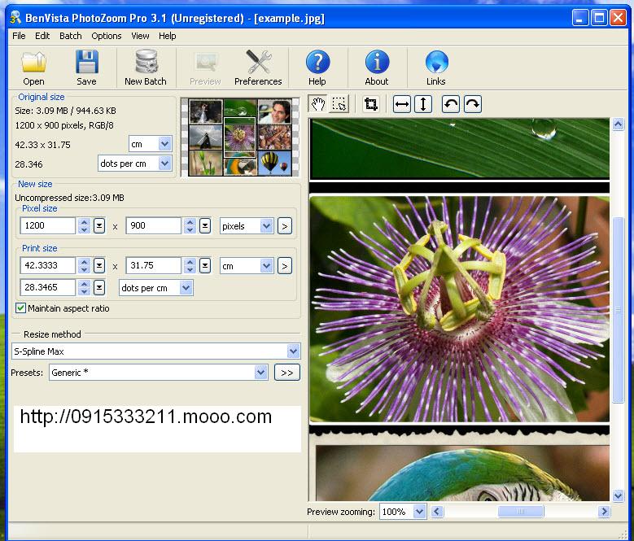Start a New Batch

pyautogui.click(x=146, y=67)
